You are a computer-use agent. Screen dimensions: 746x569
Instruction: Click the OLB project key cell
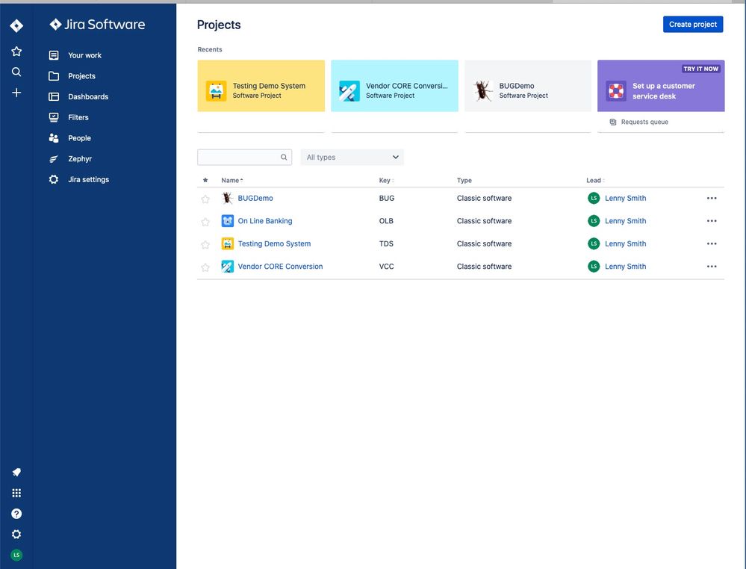[x=386, y=221]
